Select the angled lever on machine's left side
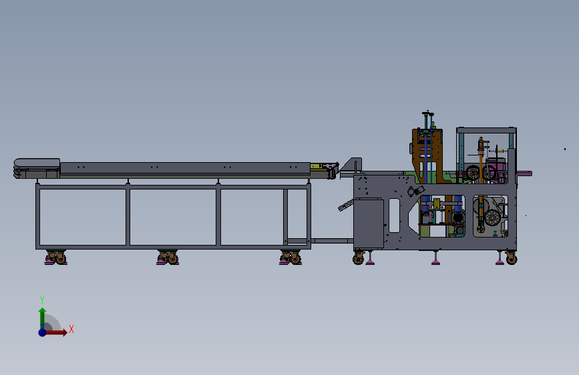The image size is (579, 375). click(346, 206)
